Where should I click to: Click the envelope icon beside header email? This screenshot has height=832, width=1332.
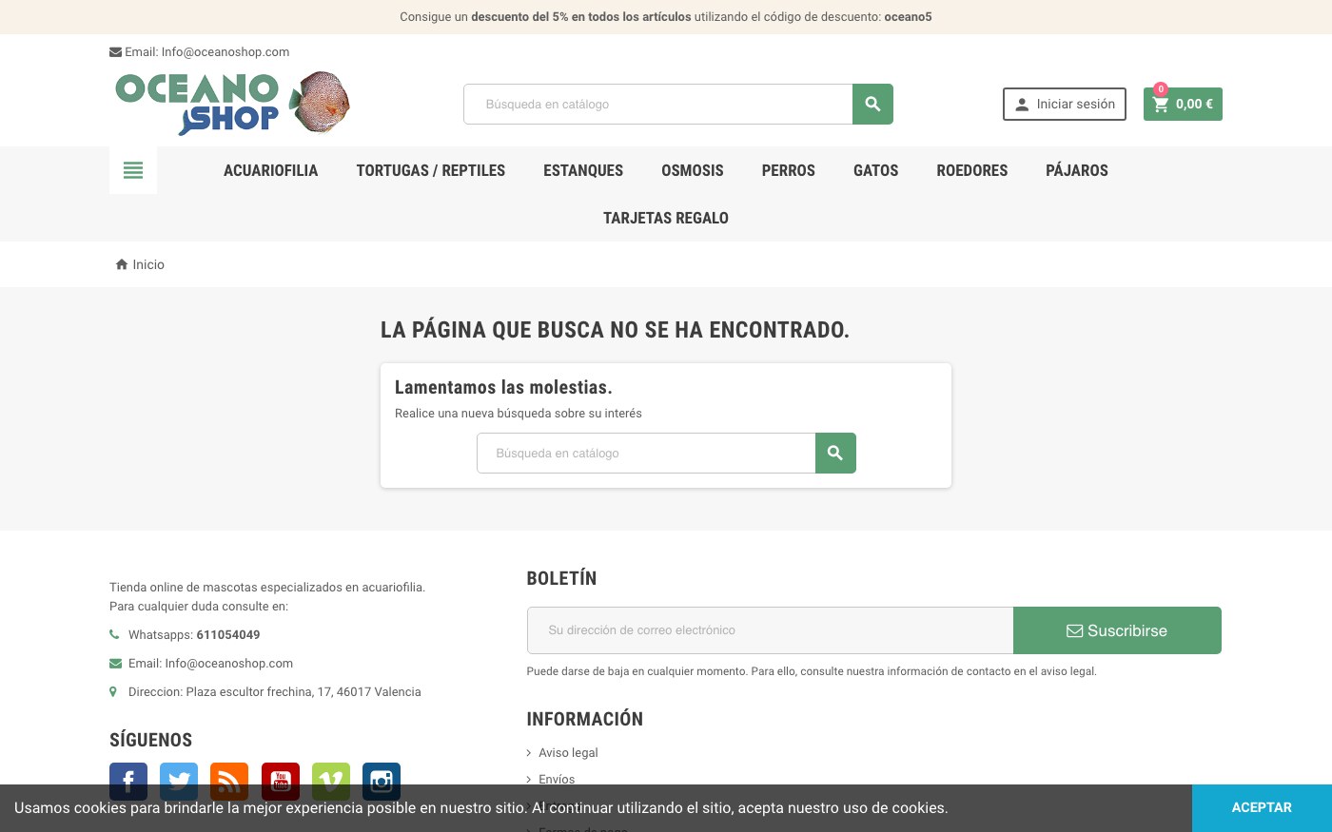pyautogui.click(x=115, y=52)
